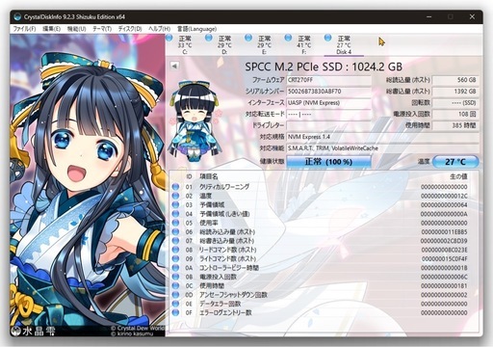Click the status orb for attribute 0B
This screenshot has width=493, height=347.
tap(175, 277)
